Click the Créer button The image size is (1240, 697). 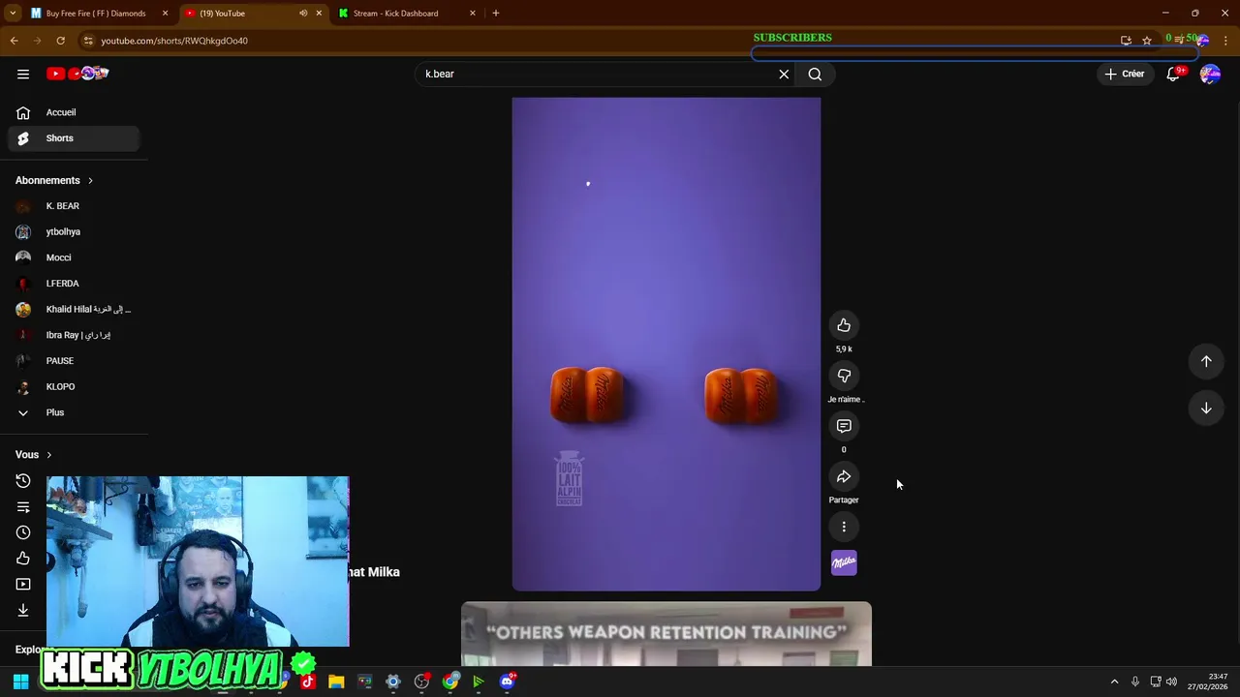click(1125, 74)
